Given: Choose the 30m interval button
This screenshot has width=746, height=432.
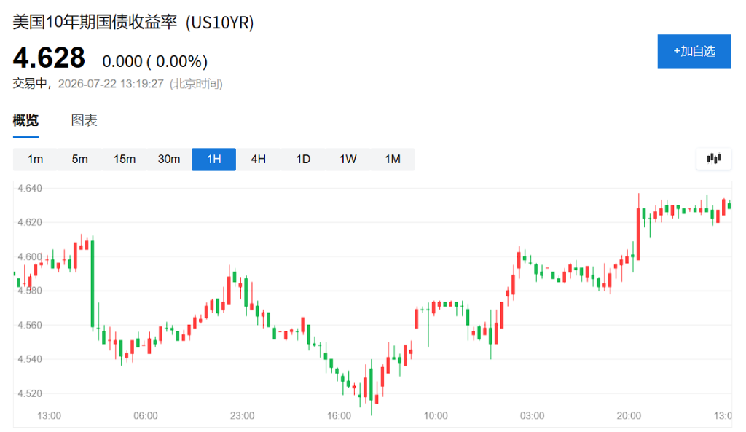Looking at the screenshot, I should point(169,159).
